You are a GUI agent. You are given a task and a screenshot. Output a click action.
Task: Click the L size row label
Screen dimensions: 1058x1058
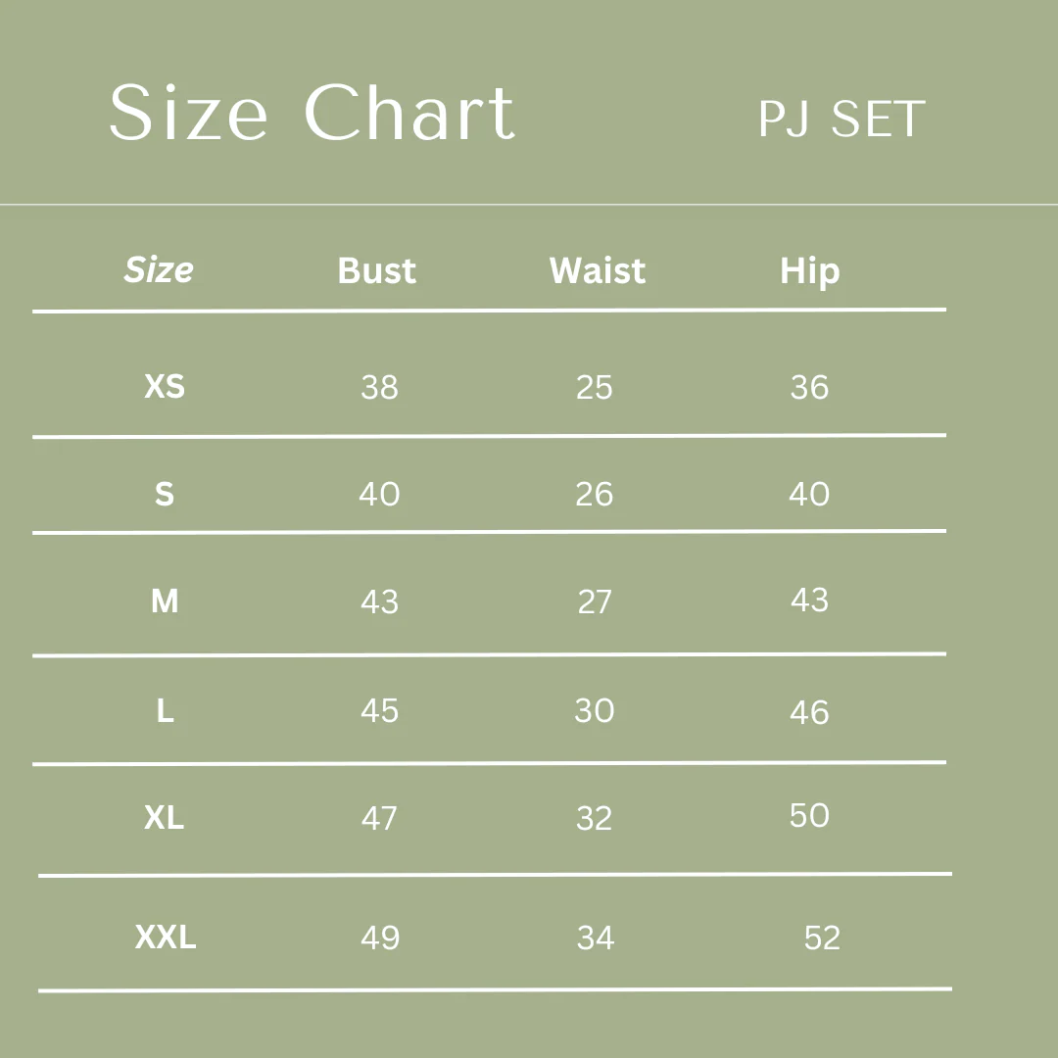[165, 711]
